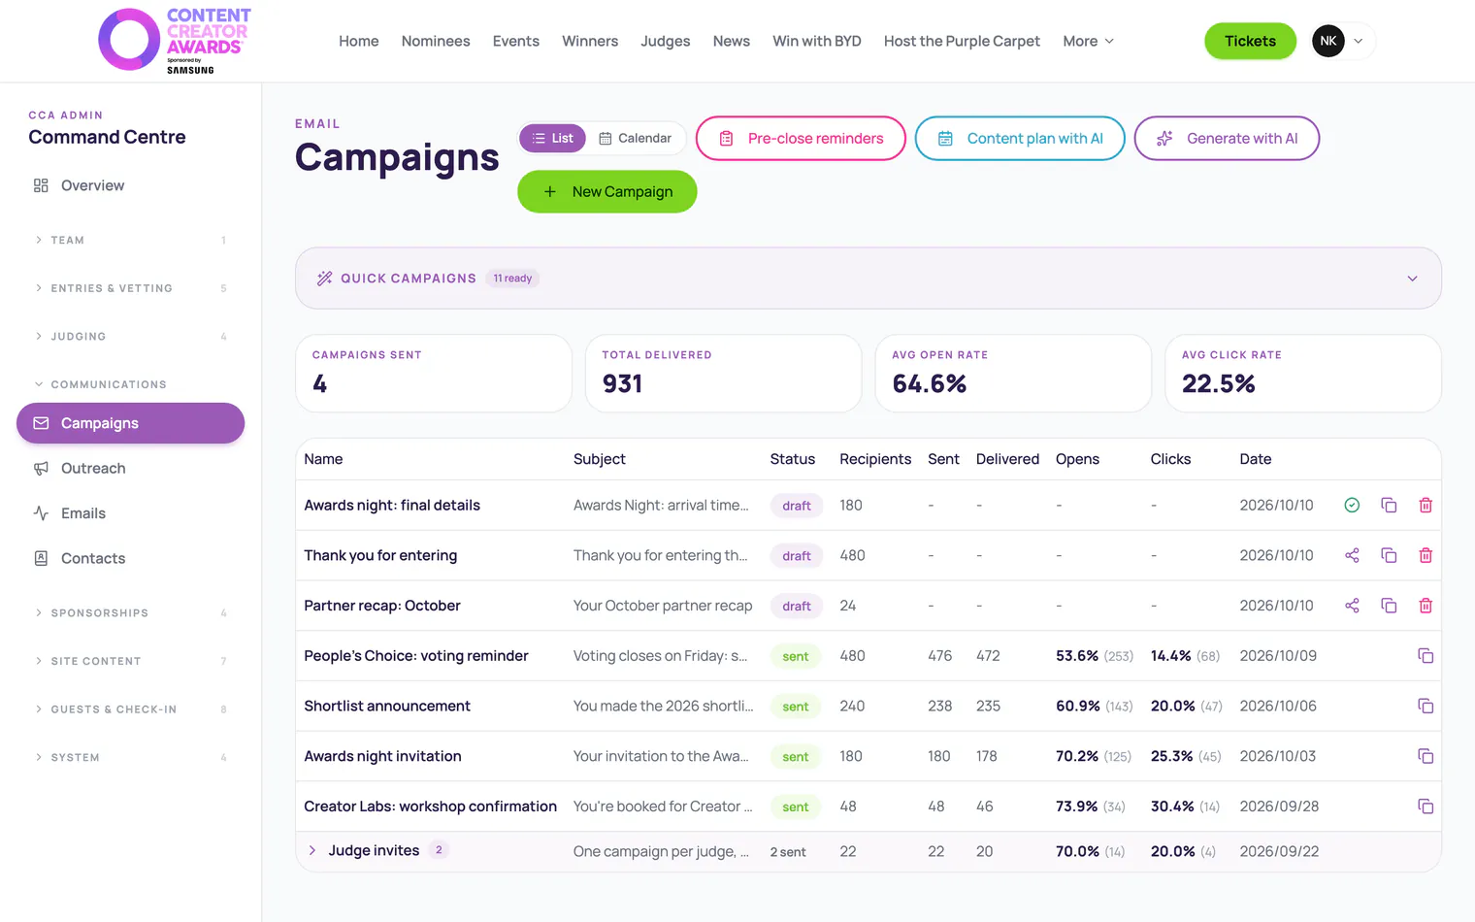This screenshot has height=922, width=1475.
Task: Expand the Sponsorships sidebar section
Action: coord(130,613)
